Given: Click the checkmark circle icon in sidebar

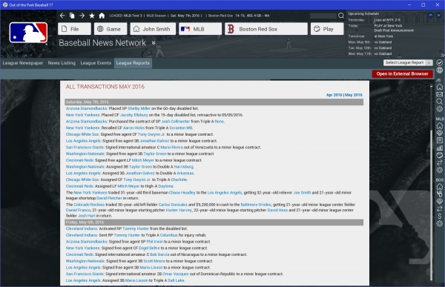Looking at the screenshot, I should pyautogui.click(x=439, y=62).
